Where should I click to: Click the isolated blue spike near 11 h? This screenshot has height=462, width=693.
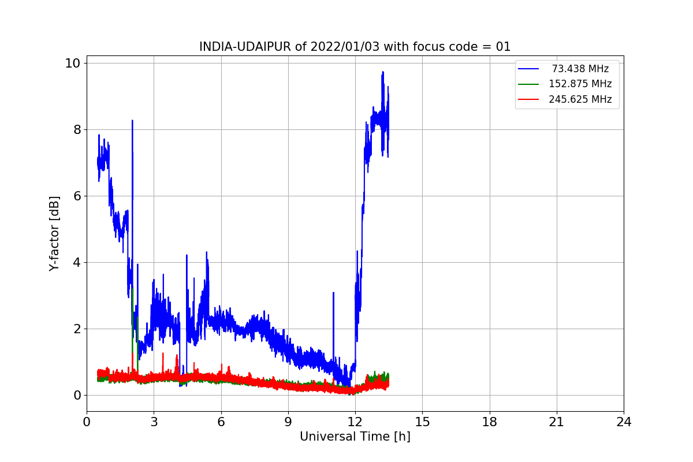(x=333, y=293)
